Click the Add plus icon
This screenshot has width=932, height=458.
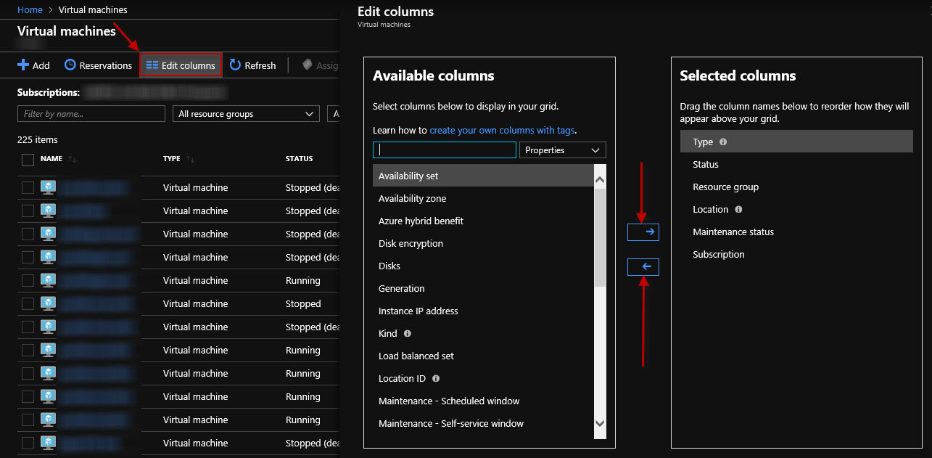coord(23,65)
